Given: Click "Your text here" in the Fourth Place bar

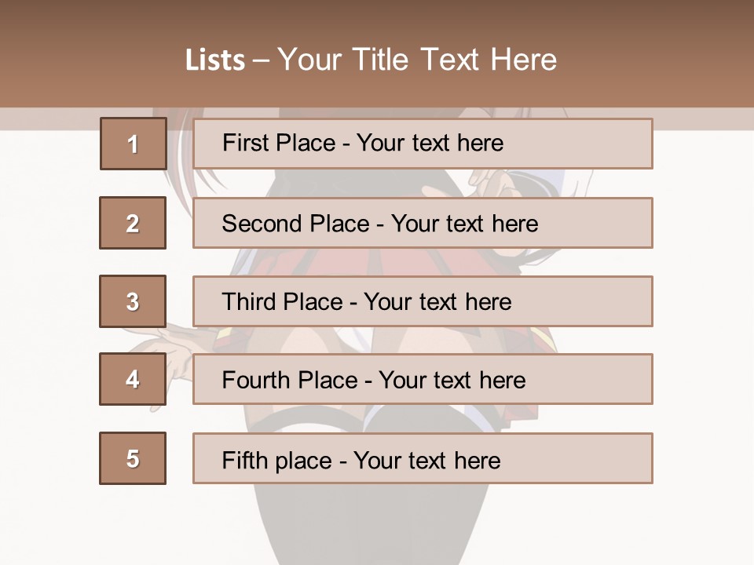Looking at the screenshot, I should click(x=452, y=381).
